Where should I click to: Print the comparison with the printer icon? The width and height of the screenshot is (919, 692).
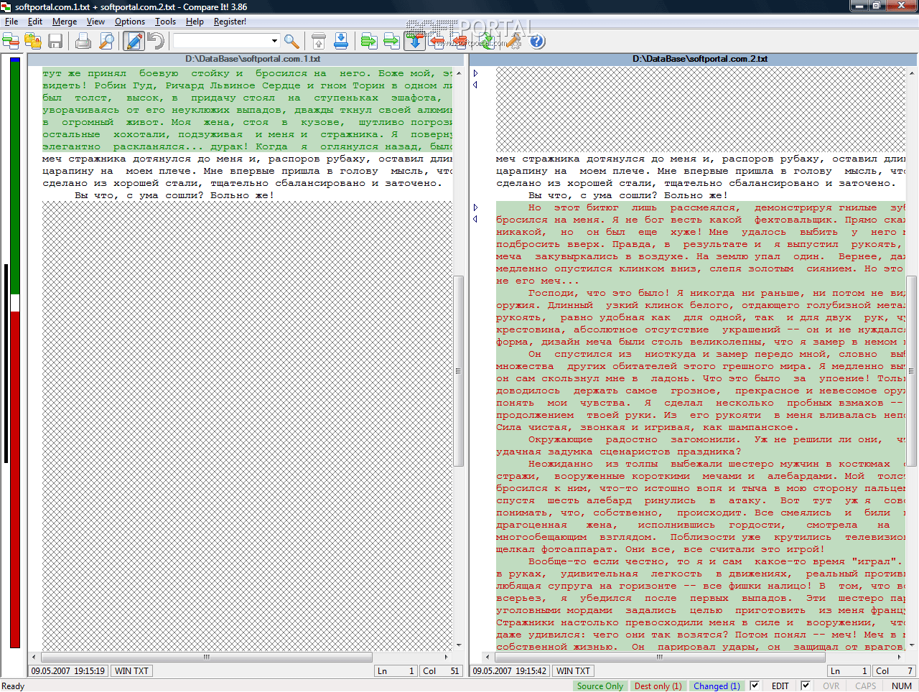83,41
